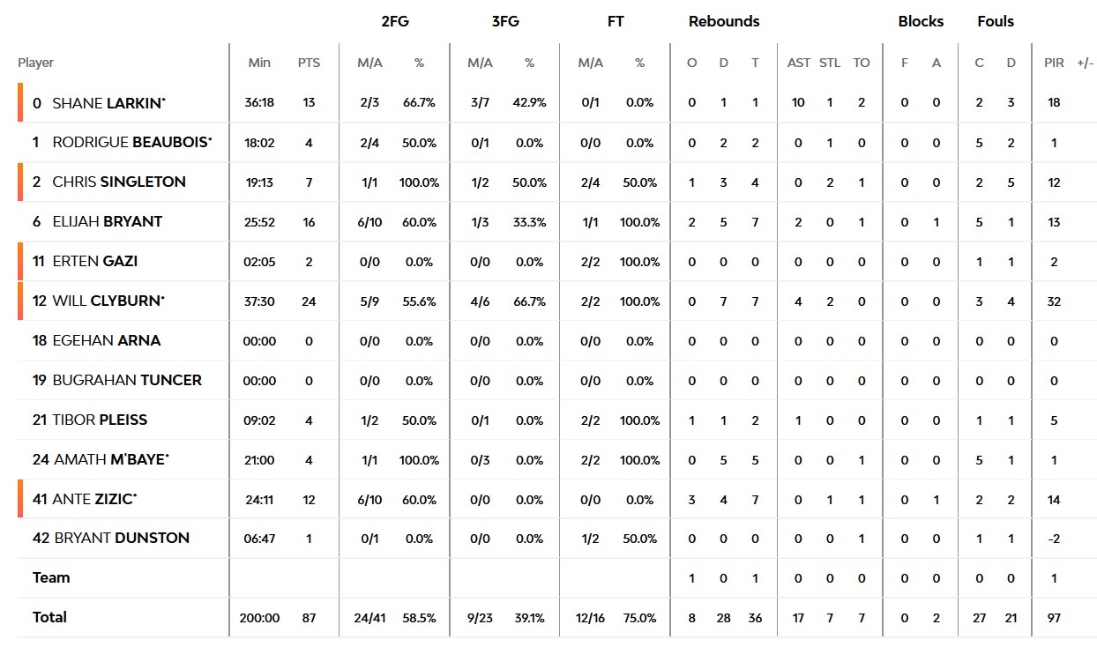Click the Min column header

tap(259, 63)
